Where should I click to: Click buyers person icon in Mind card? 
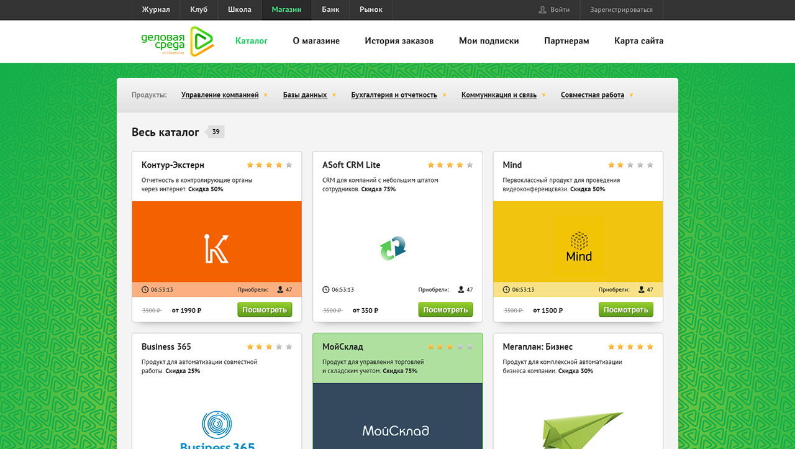click(642, 289)
